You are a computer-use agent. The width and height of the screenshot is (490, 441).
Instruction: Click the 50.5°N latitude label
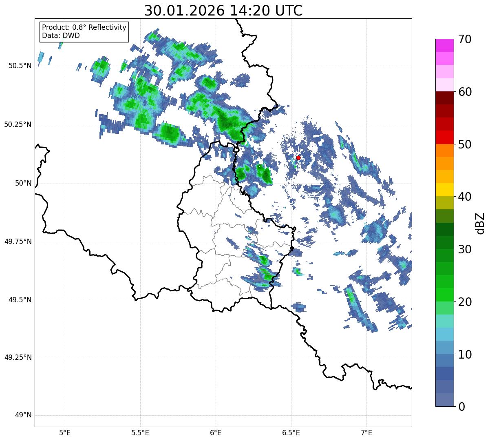click(x=20, y=66)
